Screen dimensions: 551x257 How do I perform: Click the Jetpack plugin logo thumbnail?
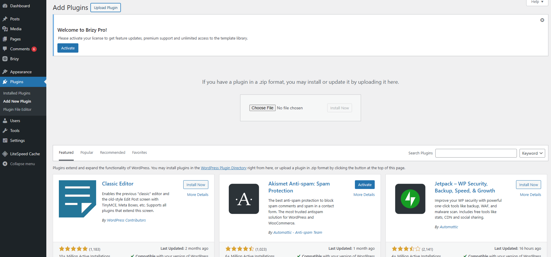410,199
